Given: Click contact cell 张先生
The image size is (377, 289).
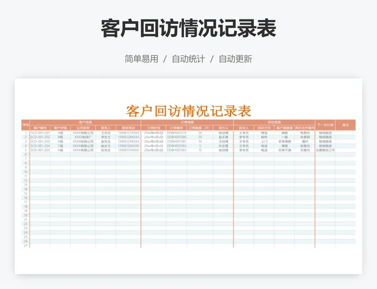Looking at the screenshot, I should pyautogui.click(x=106, y=150).
